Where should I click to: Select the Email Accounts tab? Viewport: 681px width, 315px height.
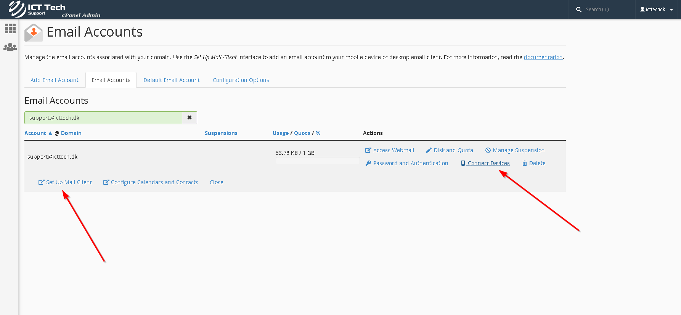(x=111, y=80)
